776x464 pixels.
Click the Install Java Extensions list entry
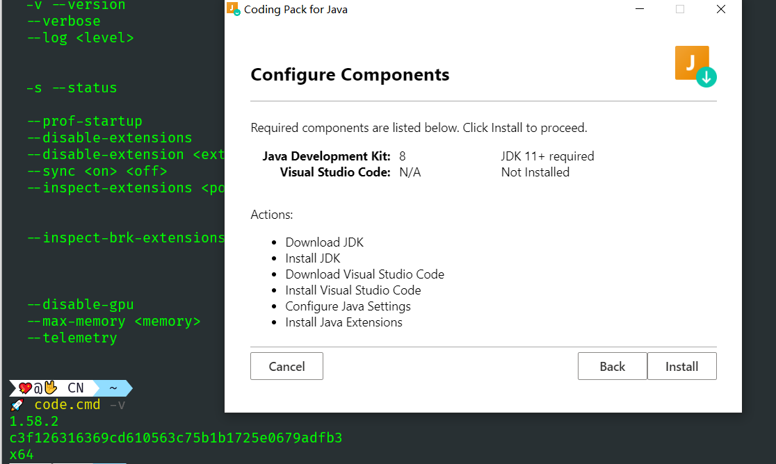[343, 322]
